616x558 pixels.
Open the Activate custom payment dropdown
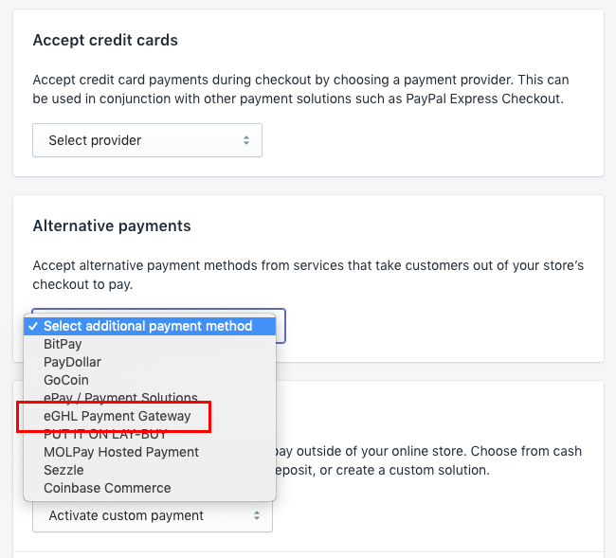pos(153,515)
